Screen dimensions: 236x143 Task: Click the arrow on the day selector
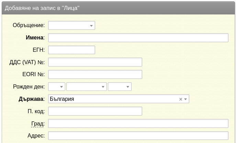(x=61, y=87)
